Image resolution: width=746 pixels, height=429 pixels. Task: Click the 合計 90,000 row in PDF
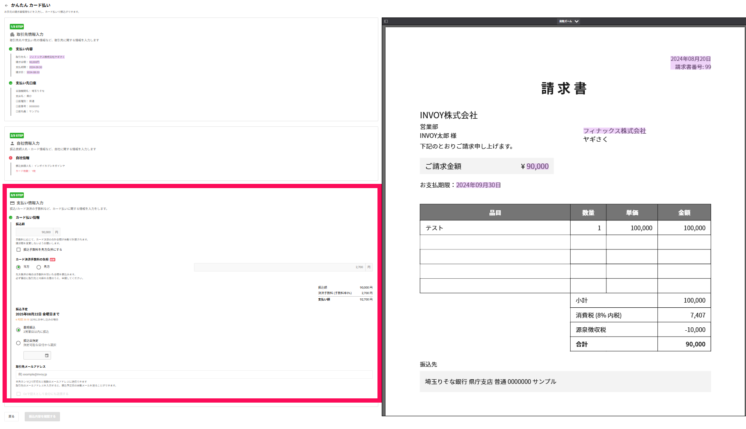click(x=640, y=344)
